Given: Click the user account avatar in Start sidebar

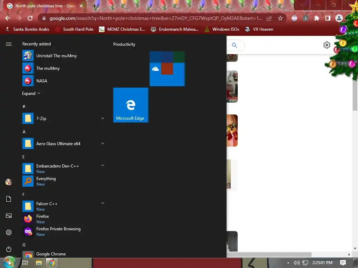Looking at the screenshot, I should point(8,182).
